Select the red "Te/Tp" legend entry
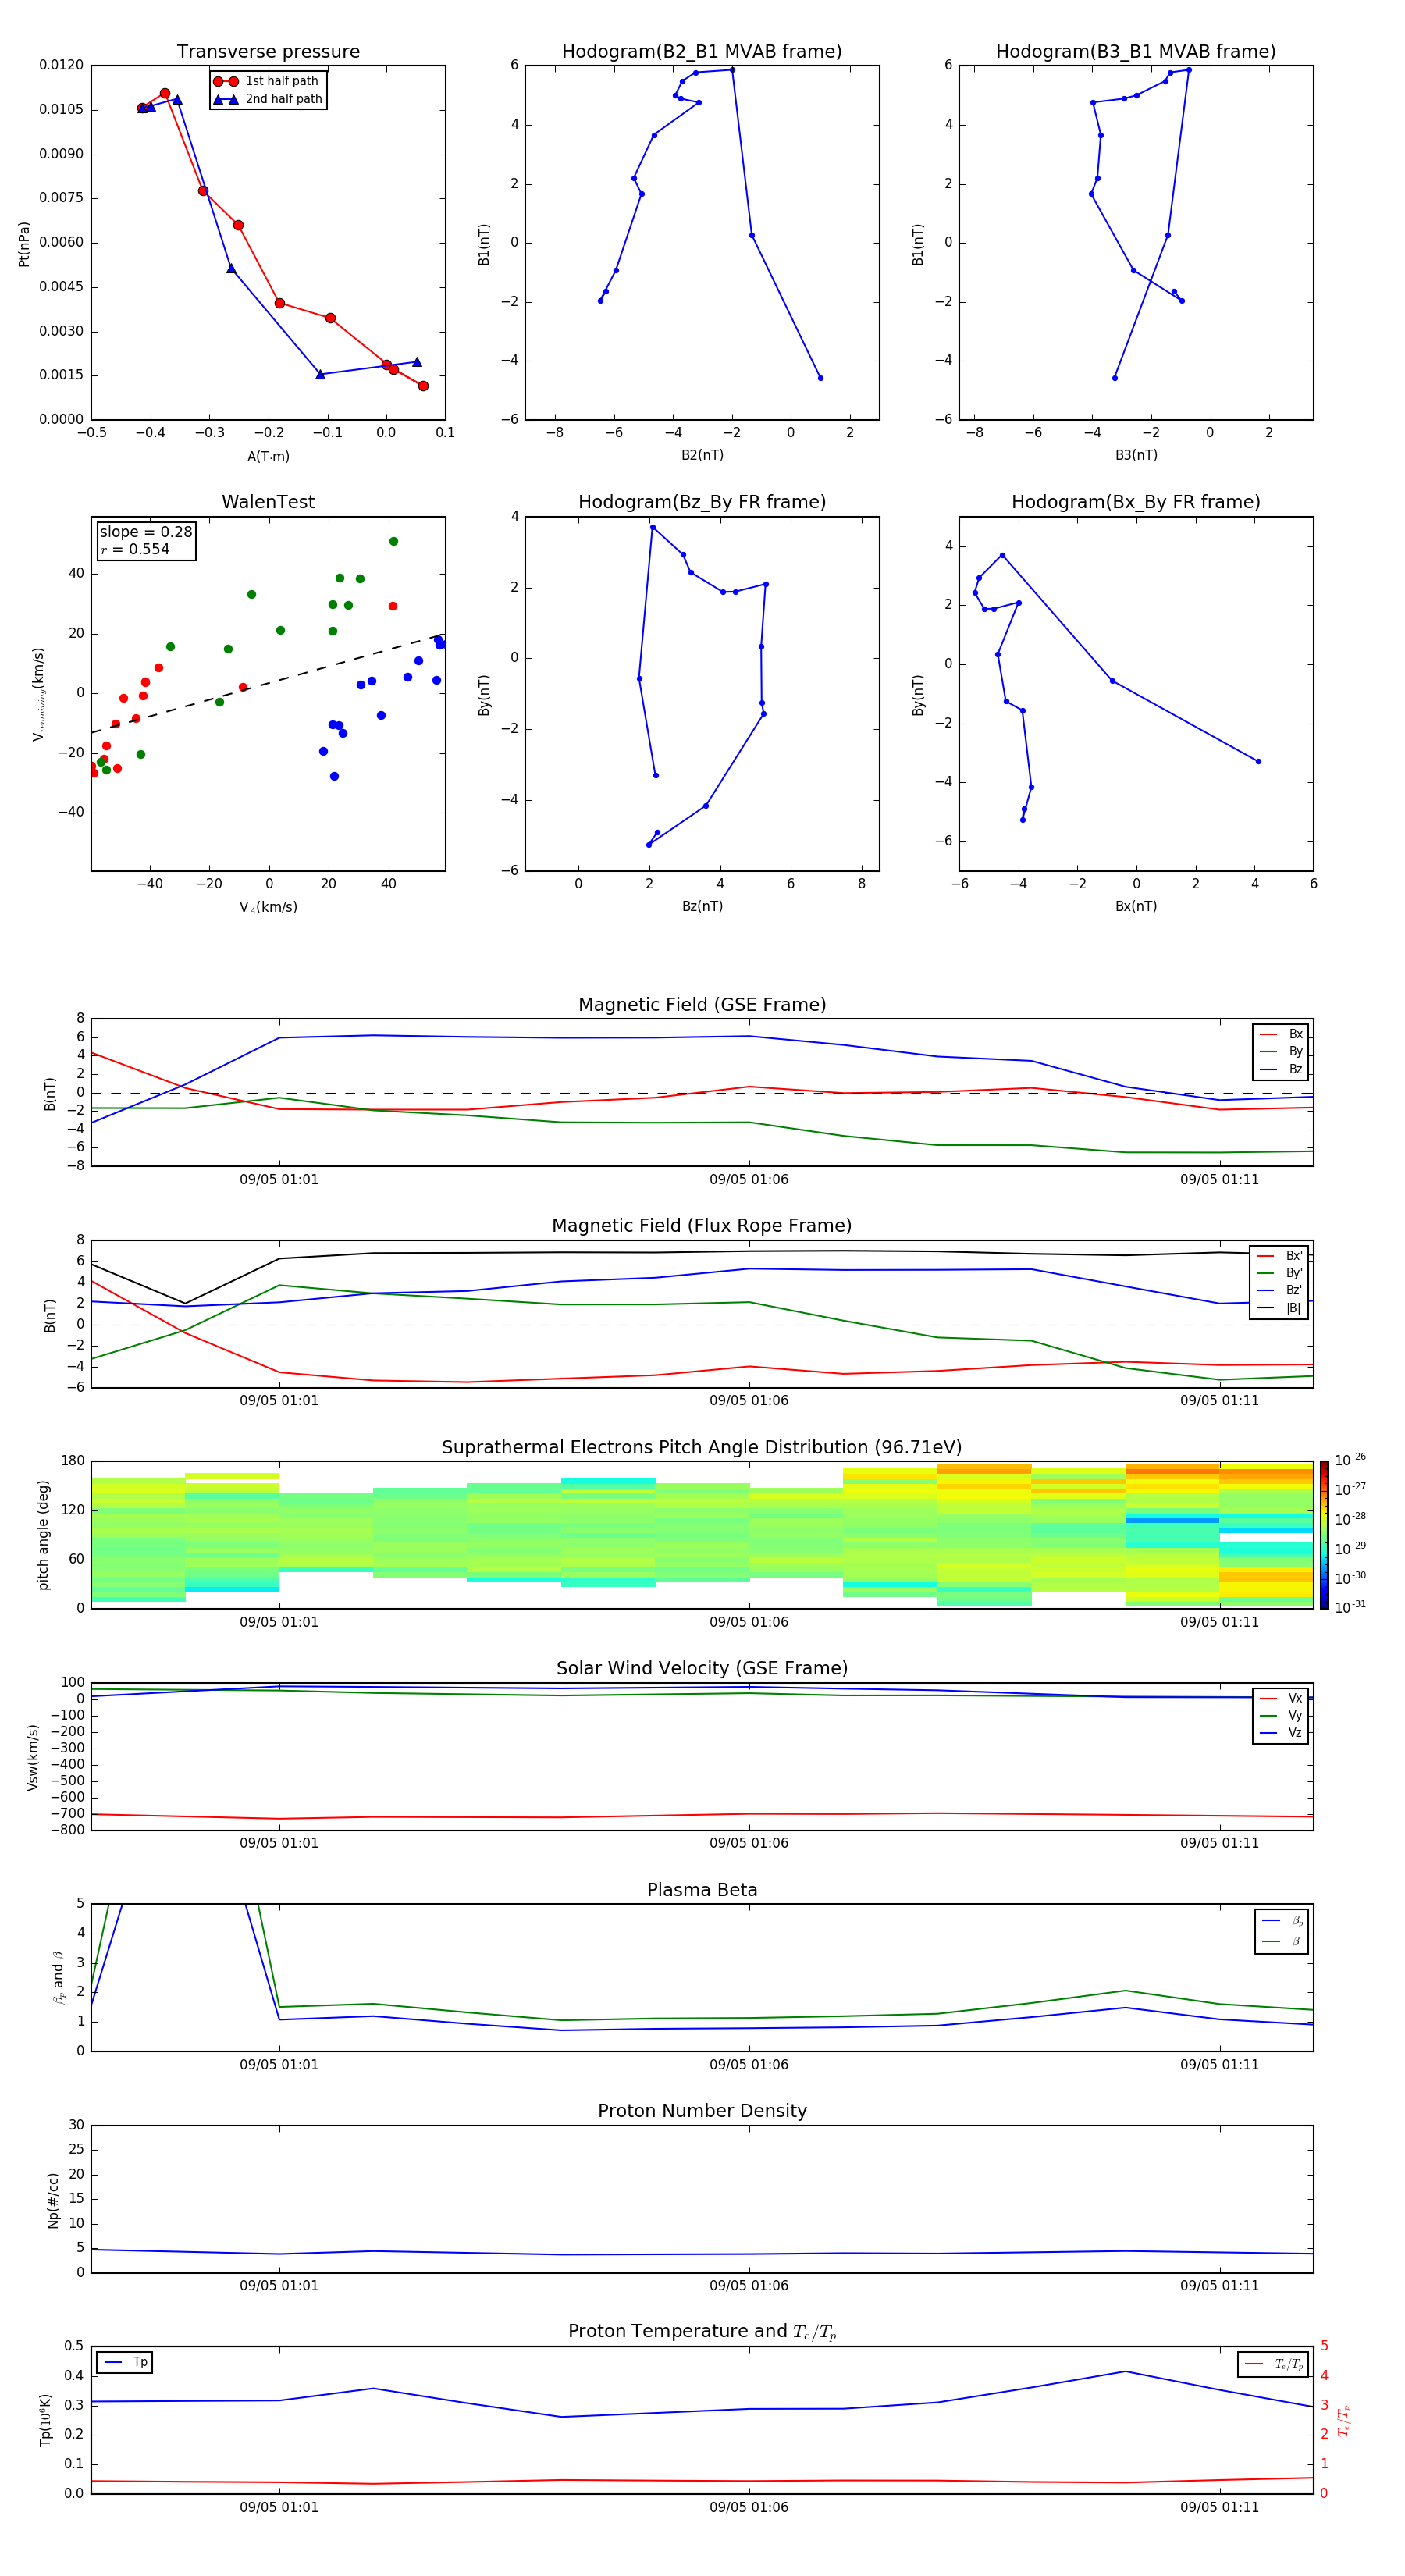The height and width of the screenshot is (2576, 1405). coord(1274,2364)
